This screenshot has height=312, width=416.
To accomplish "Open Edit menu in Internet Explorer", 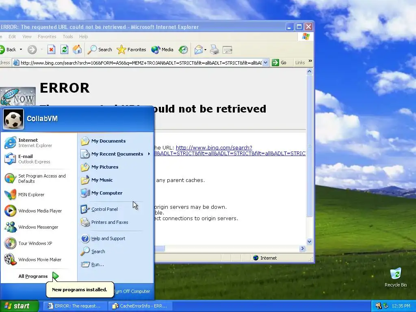I will [x=12, y=37].
